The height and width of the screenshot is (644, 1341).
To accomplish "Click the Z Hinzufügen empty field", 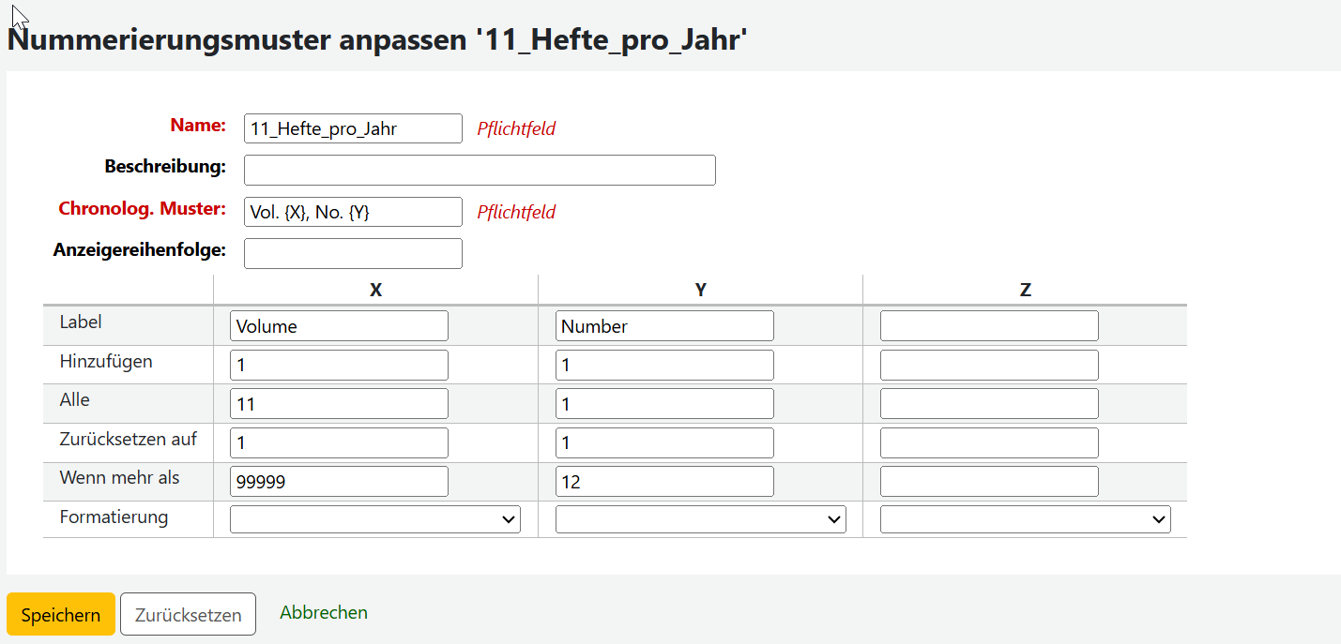I will pyautogui.click(x=989, y=365).
